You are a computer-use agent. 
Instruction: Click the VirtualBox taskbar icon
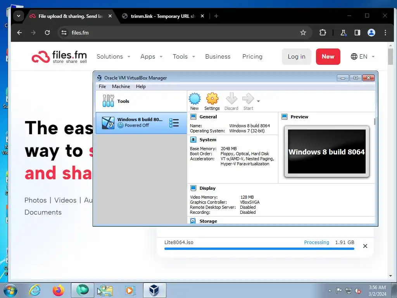(154, 290)
